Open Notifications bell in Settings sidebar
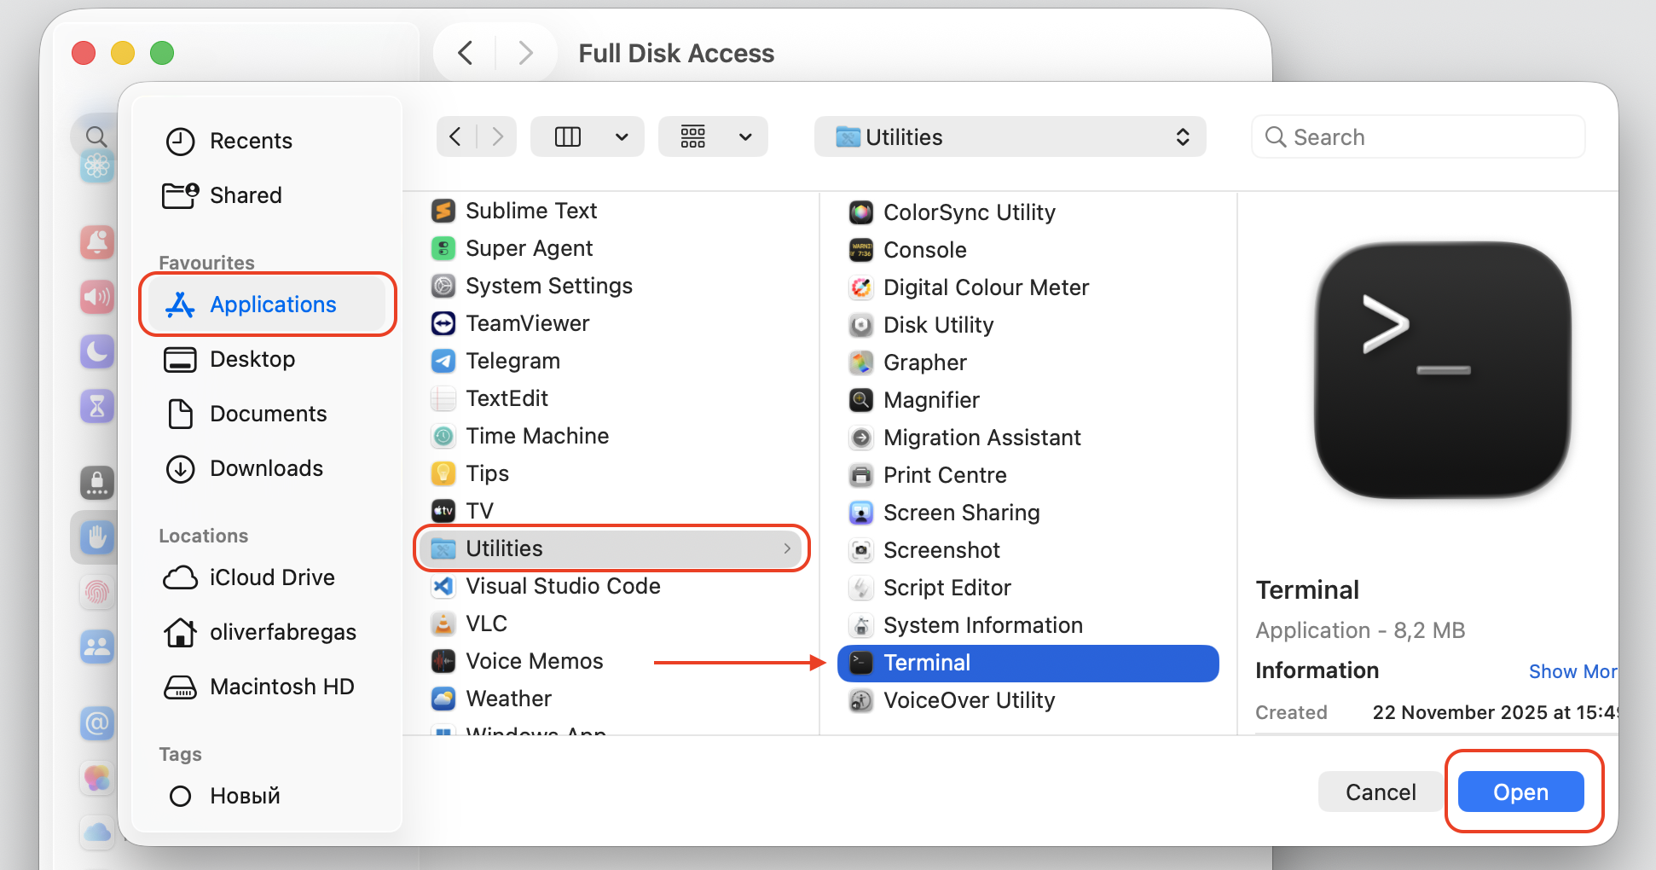This screenshot has height=870, width=1656. (x=97, y=242)
